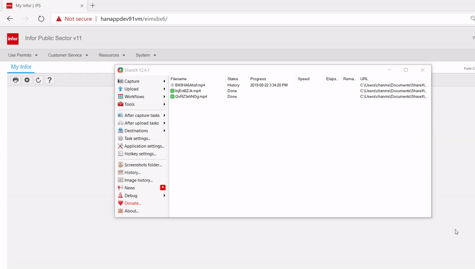475x269 pixels.
Task: Click the Infor red logo
Action: point(12,39)
